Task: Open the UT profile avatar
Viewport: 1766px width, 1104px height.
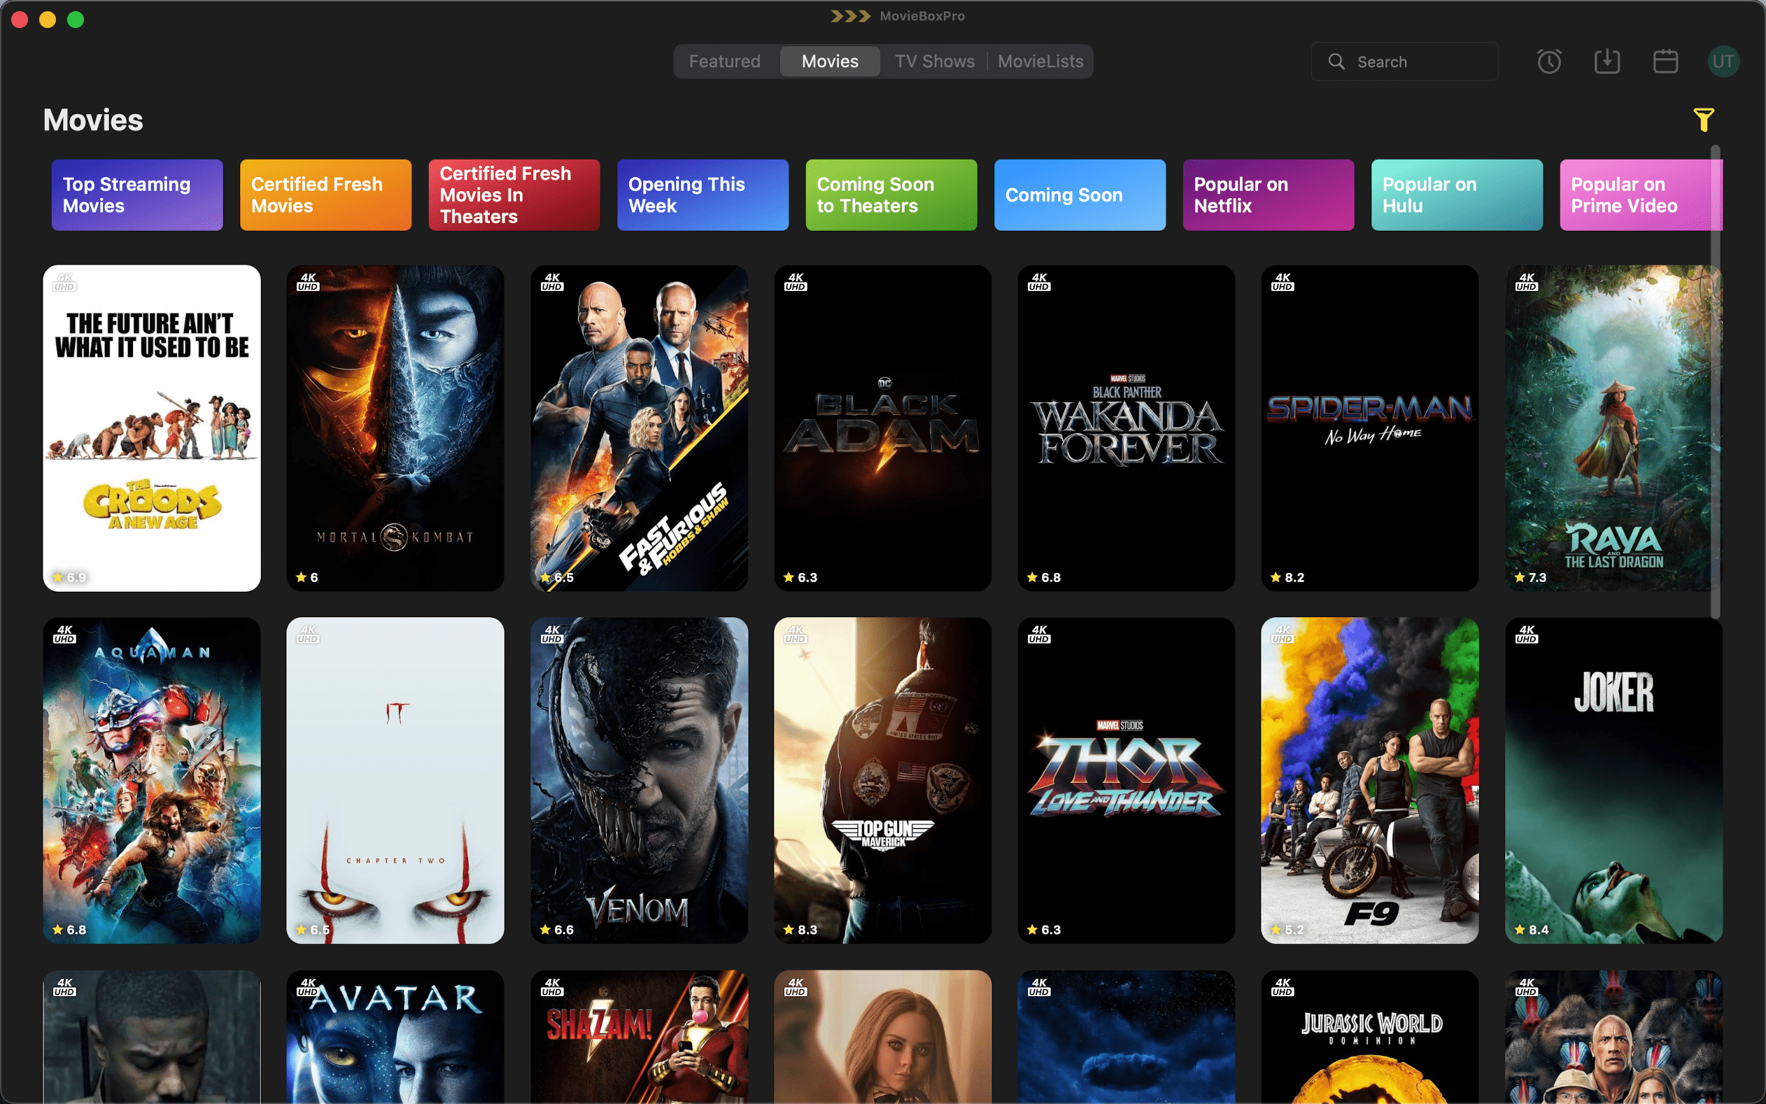Action: coord(1723,62)
